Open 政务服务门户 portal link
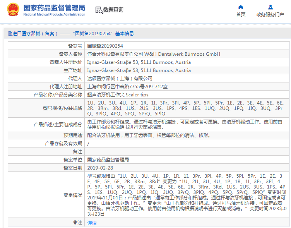Image resolution: width=291 pixels, height=228 pixels. pos(270,14)
